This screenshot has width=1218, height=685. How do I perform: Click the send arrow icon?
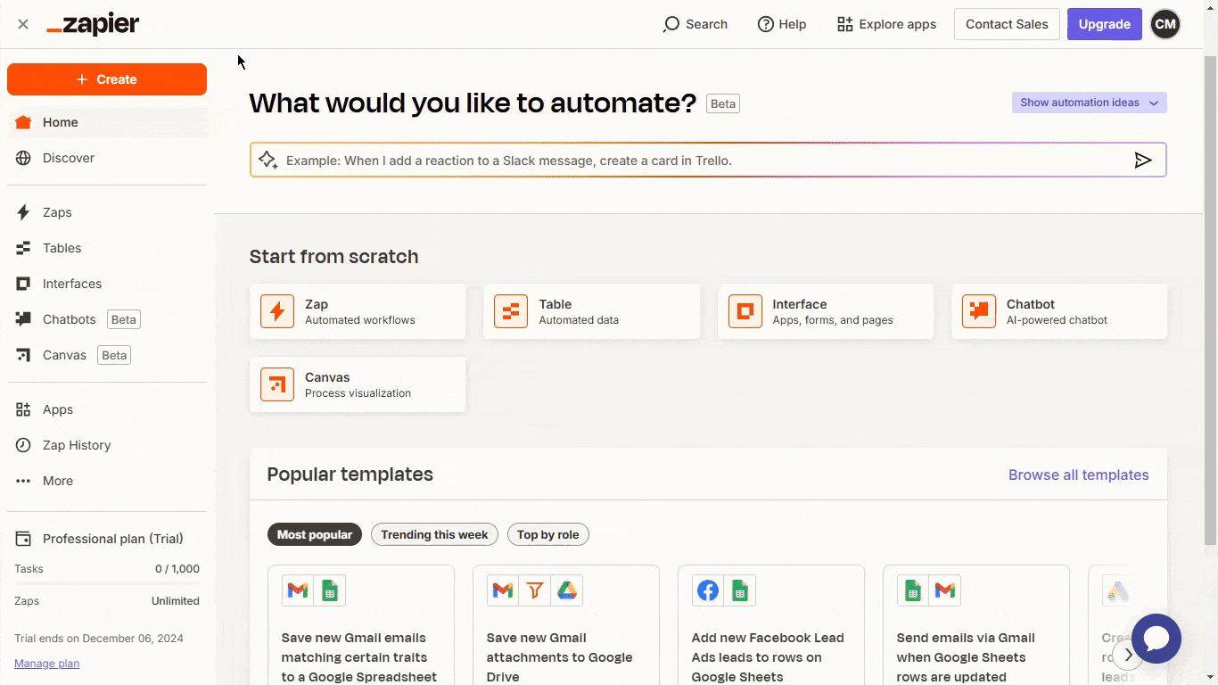coord(1143,161)
